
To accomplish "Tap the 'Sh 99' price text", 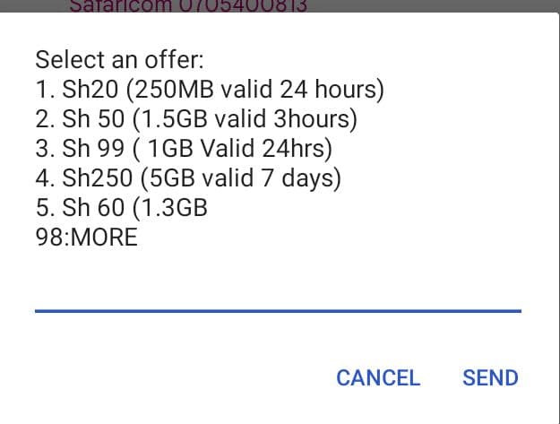I will pos(90,150).
